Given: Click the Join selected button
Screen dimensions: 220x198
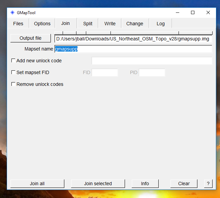Looking at the screenshot, I should 98,184.
